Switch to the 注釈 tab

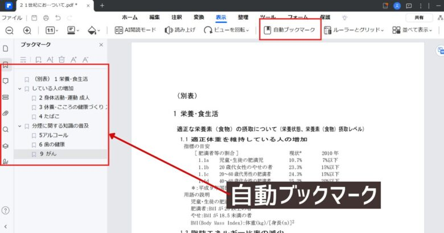coord(176,17)
